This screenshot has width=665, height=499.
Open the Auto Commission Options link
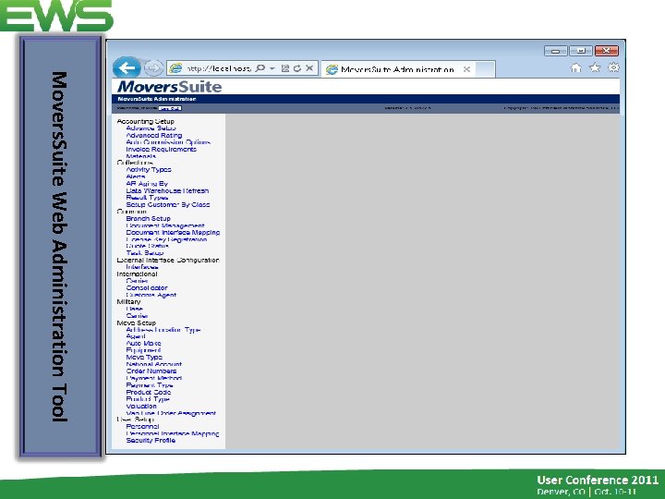pos(168,142)
